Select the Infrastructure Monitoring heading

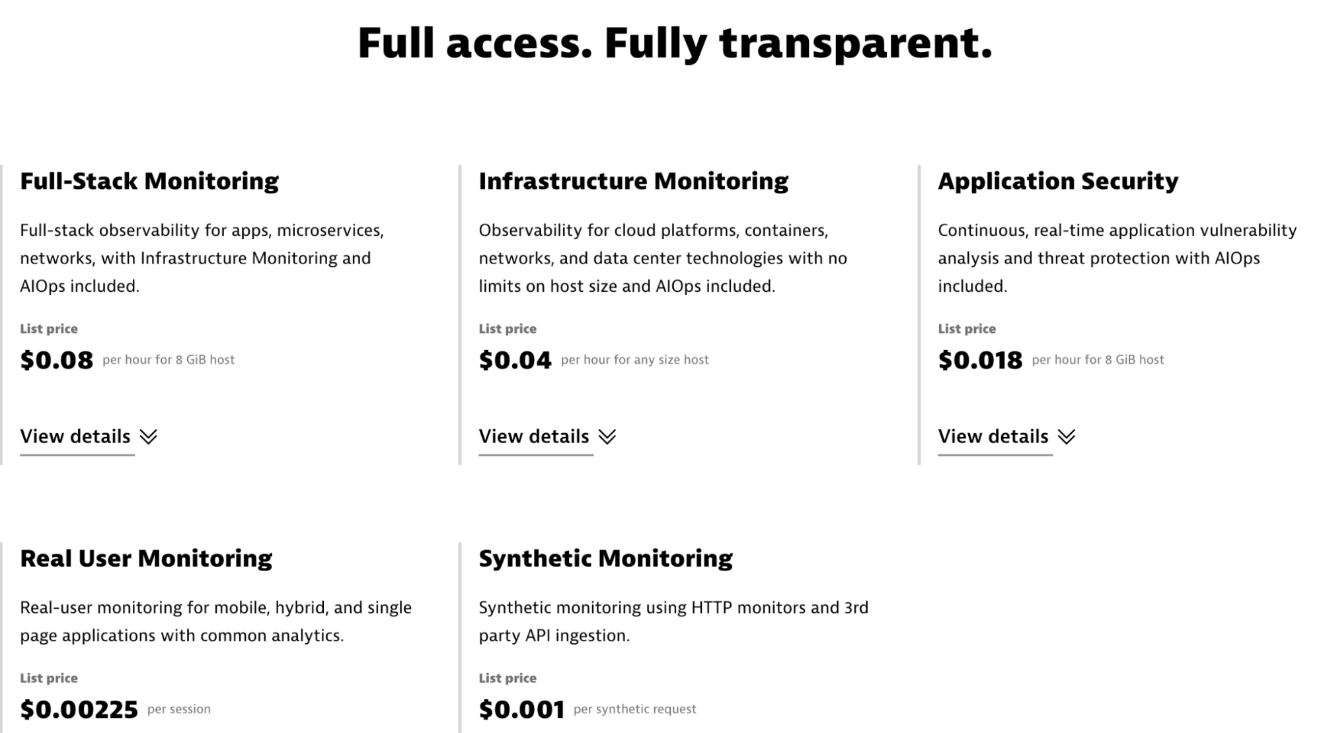634,180
